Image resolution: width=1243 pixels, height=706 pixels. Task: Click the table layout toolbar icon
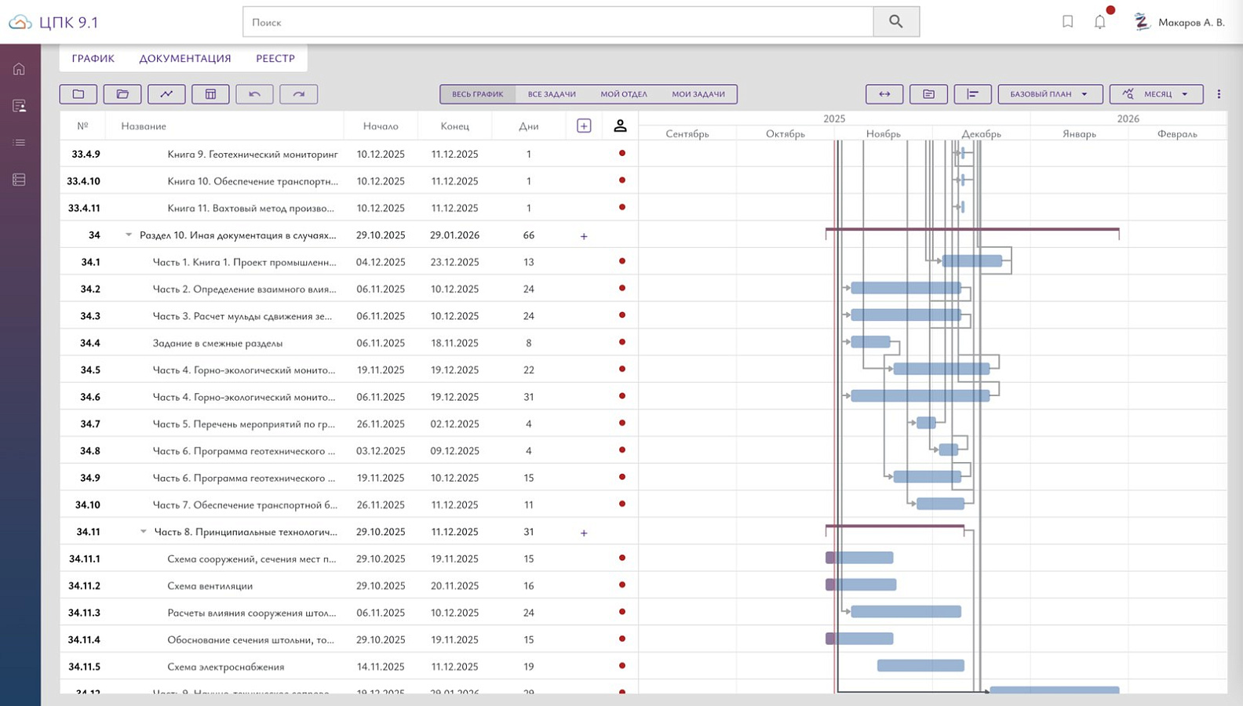click(x=210, y=94)
